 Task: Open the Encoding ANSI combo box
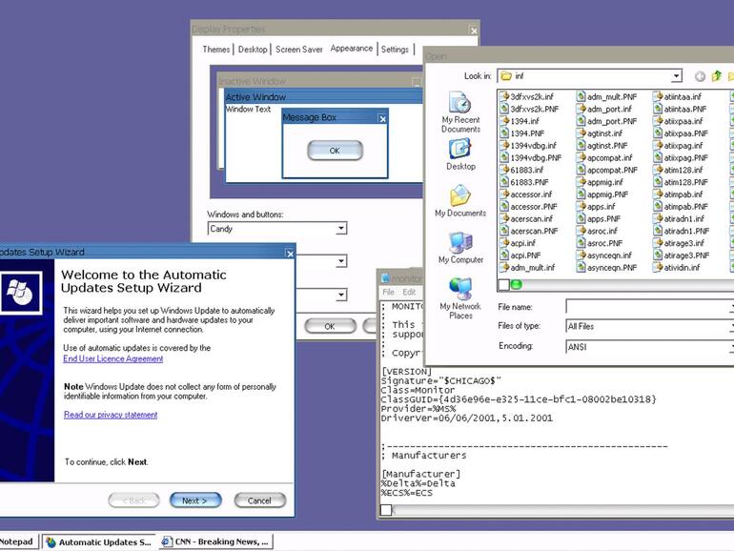650,347
